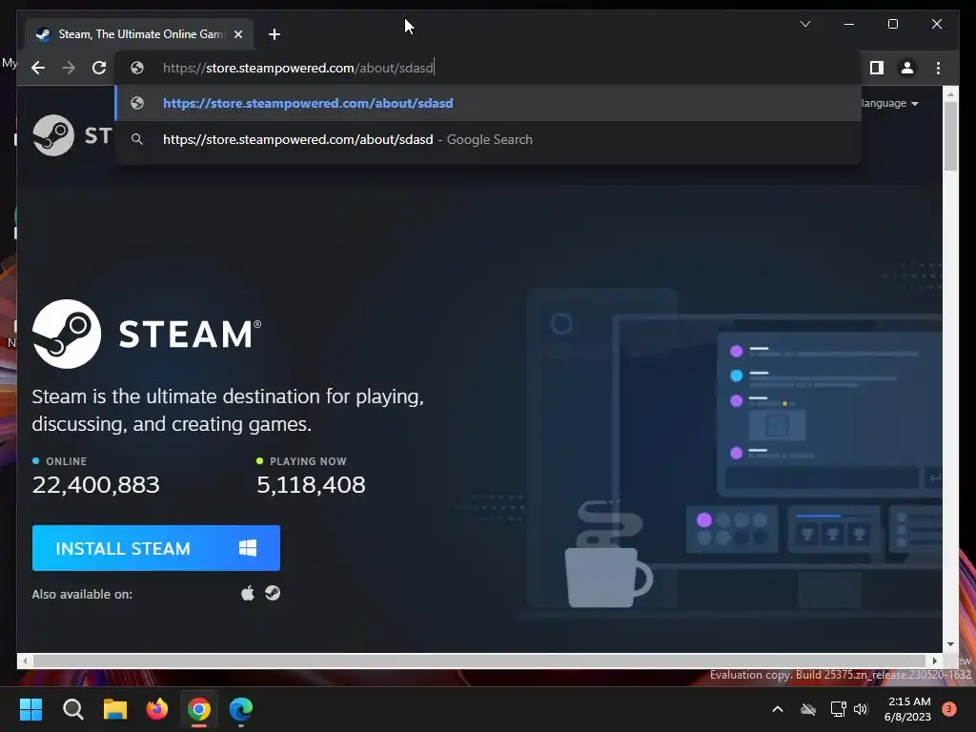Viewport: 976px width, 732px height.
Task: Open the network tray icon
Action: coord(838,709)
